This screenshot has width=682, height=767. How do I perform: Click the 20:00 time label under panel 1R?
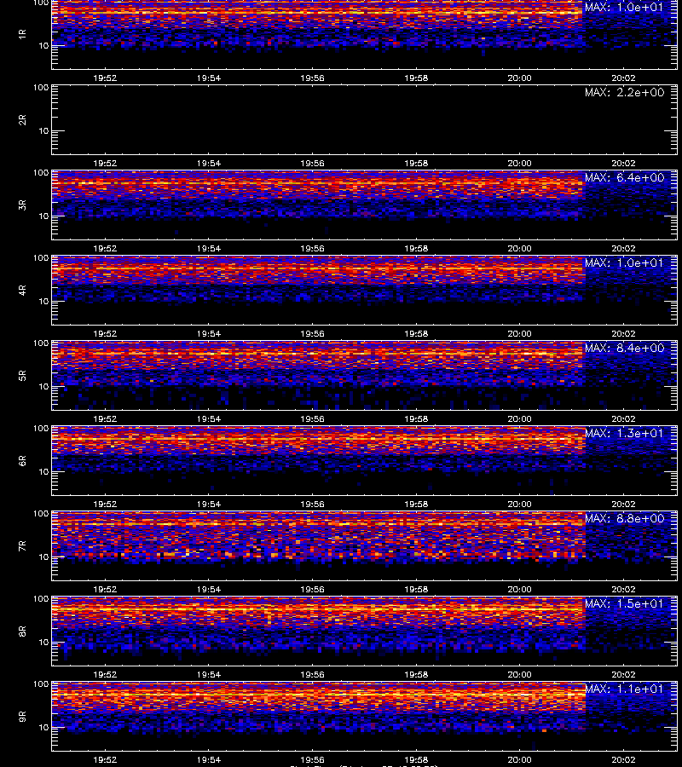(x=519, y=78)
